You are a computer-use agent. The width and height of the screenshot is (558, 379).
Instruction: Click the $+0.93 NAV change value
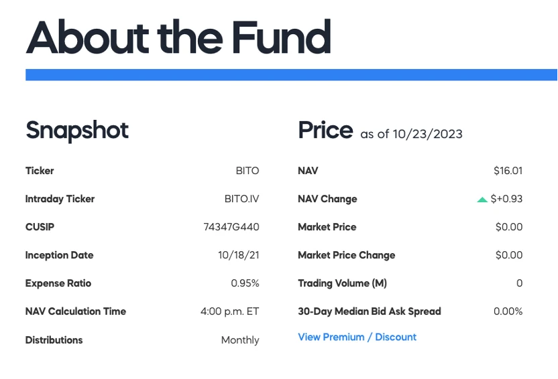(x=506, y=199)
